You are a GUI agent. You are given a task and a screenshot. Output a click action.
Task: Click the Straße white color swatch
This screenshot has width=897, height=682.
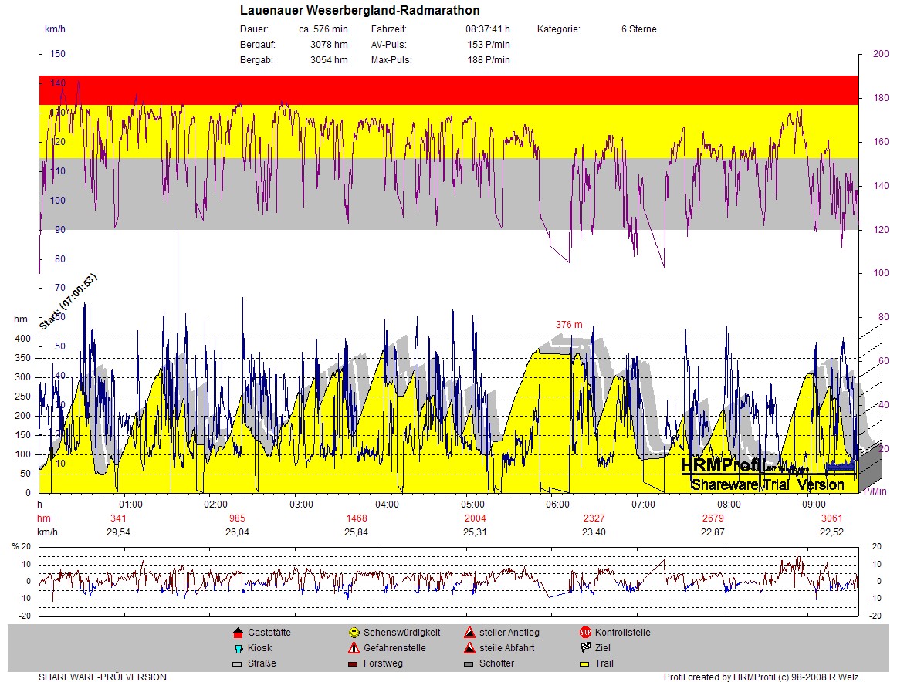pos(238,663)
